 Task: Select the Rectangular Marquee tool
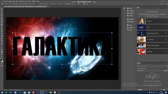coord(2,11)
